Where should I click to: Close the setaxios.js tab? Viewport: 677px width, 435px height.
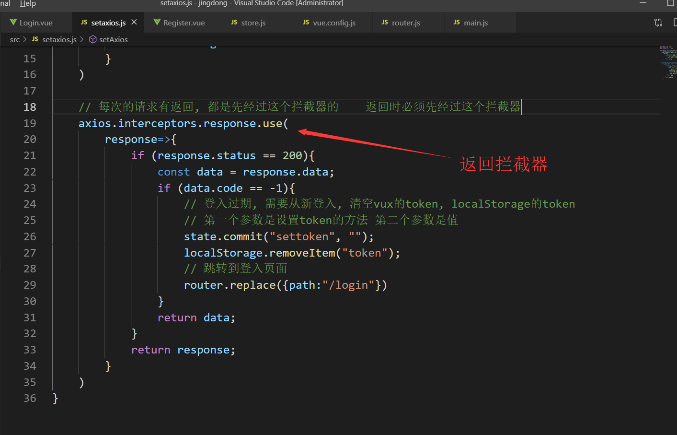click(134, 22)
